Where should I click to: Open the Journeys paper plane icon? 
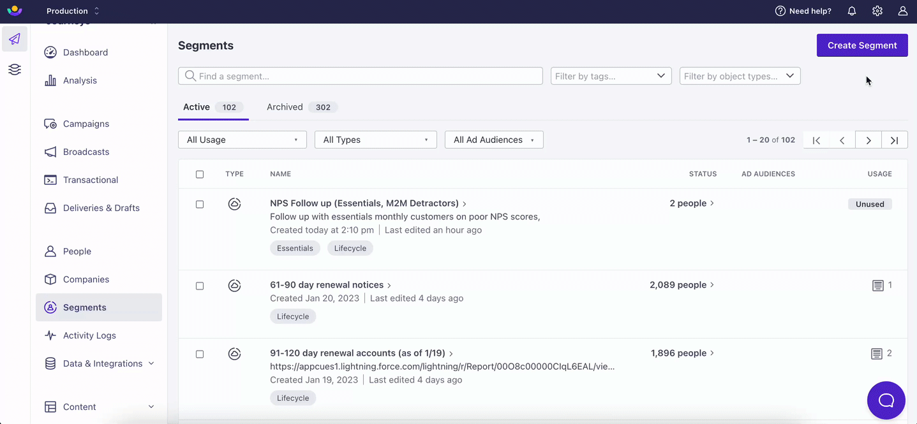tap(15, 39)
